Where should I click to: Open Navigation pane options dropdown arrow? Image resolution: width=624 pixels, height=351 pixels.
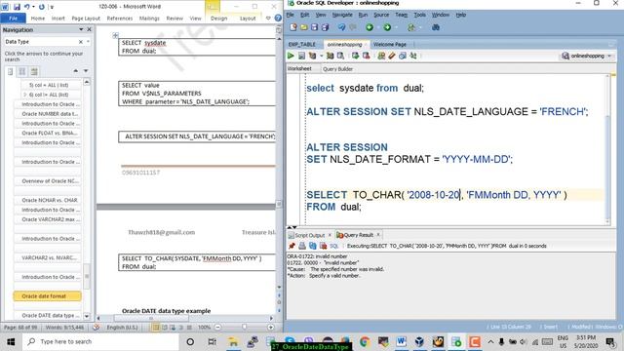[81, 29]
